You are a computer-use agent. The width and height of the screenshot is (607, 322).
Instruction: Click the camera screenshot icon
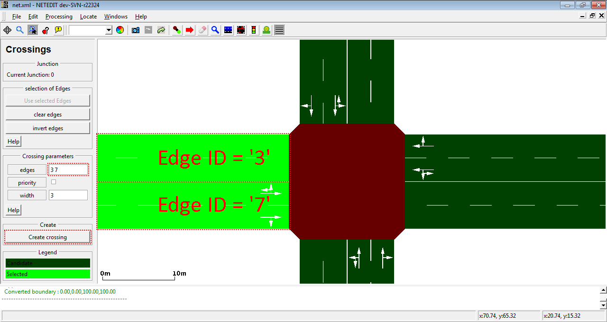[136, 30]
